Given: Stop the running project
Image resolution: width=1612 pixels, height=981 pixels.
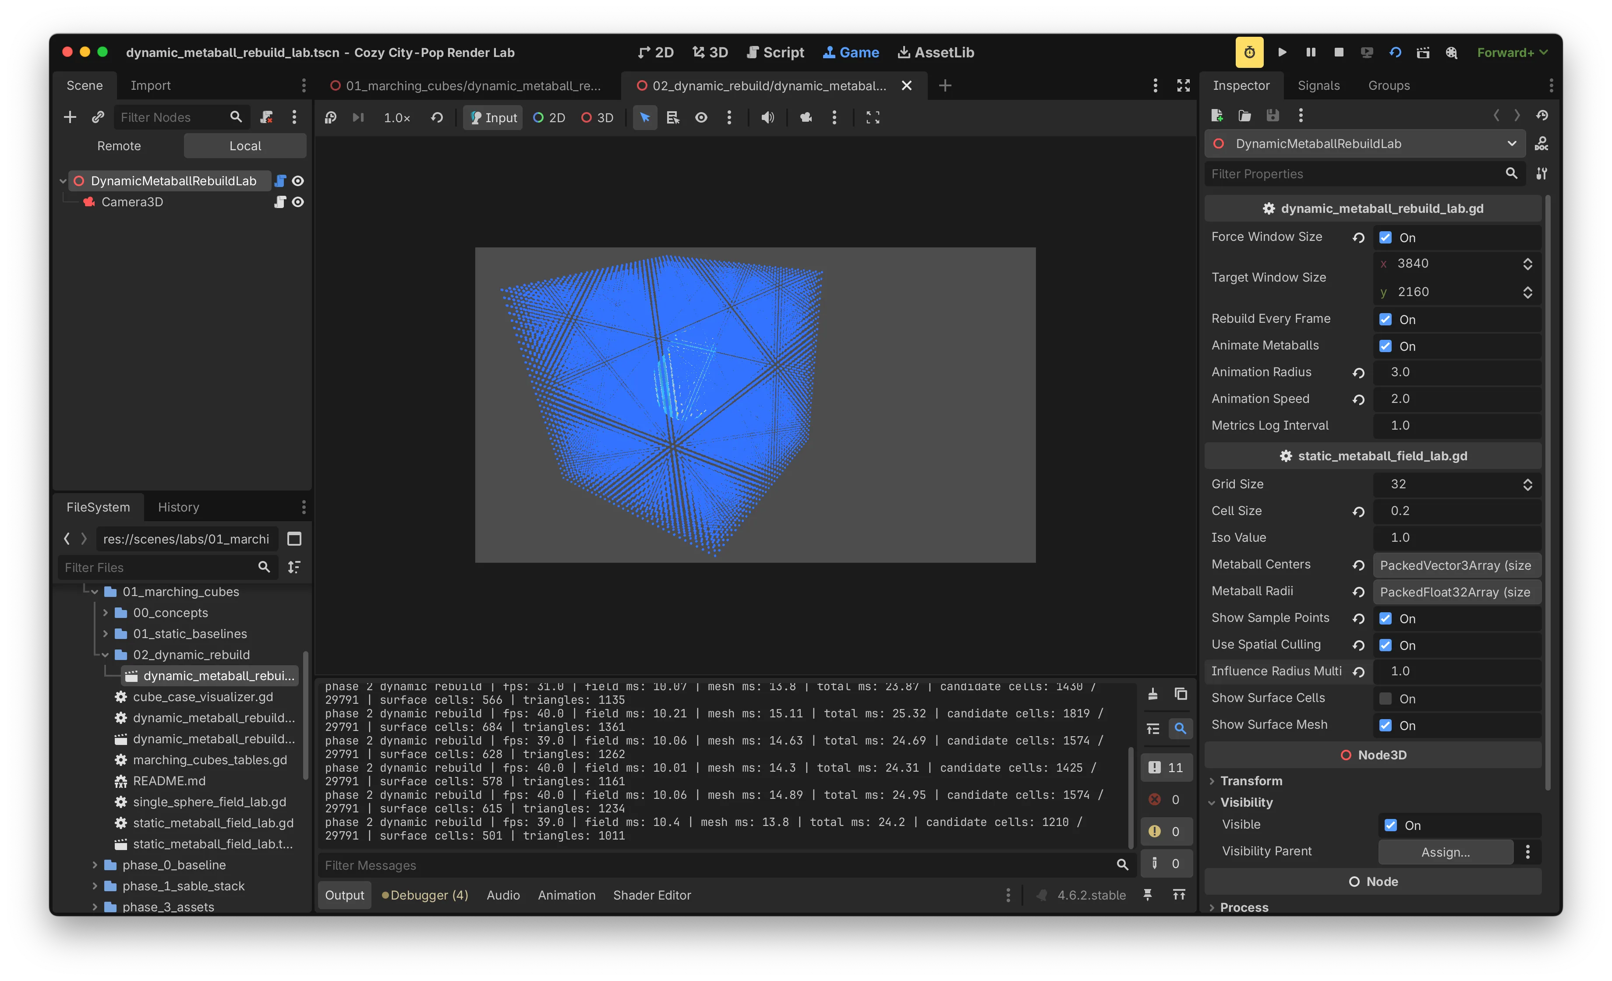Looking at the screenshot, I should click(1339, 52).
